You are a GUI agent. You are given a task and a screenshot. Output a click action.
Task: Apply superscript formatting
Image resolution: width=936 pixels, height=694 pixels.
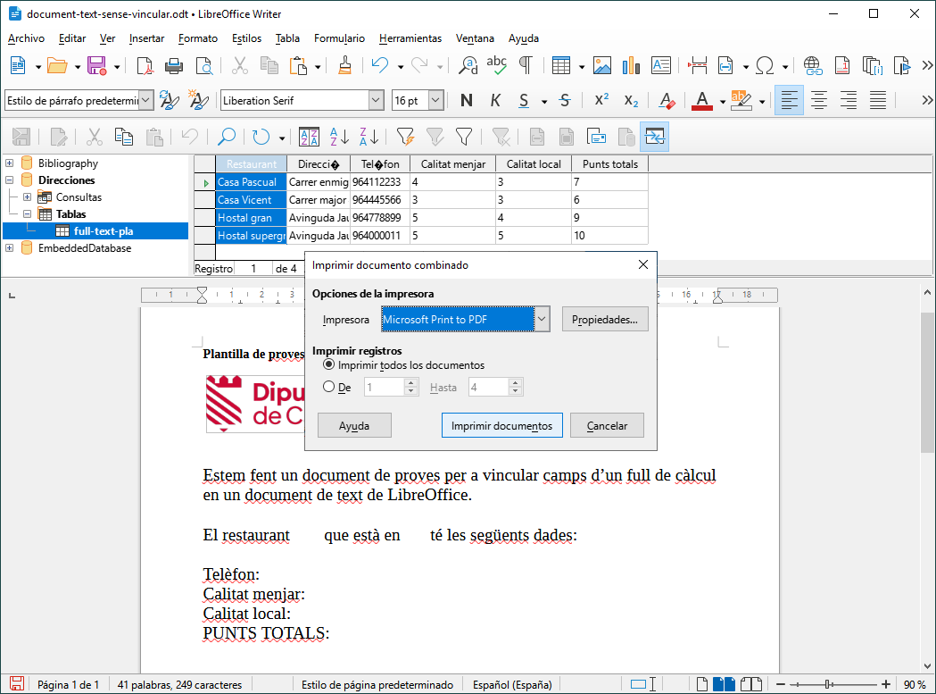pyautogui.click(x=601, y=100)
